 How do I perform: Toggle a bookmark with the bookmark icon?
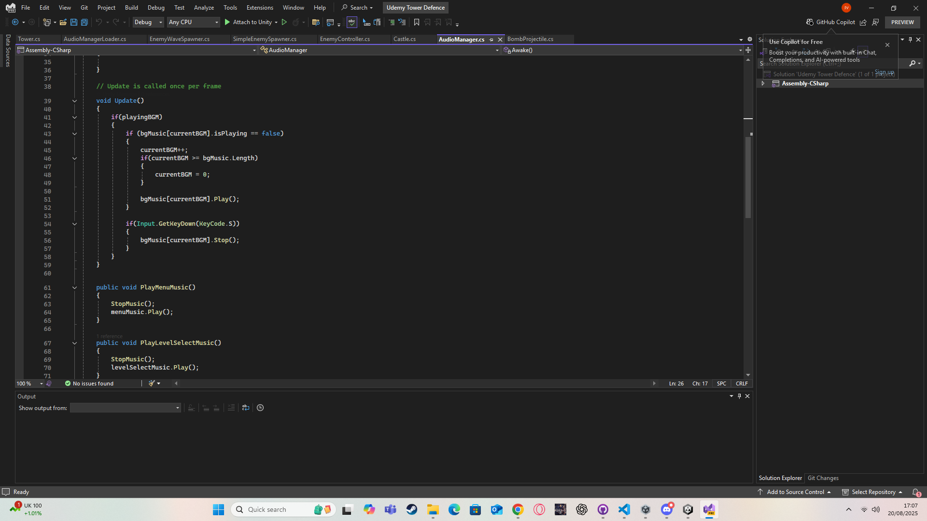tap(417, 22)
